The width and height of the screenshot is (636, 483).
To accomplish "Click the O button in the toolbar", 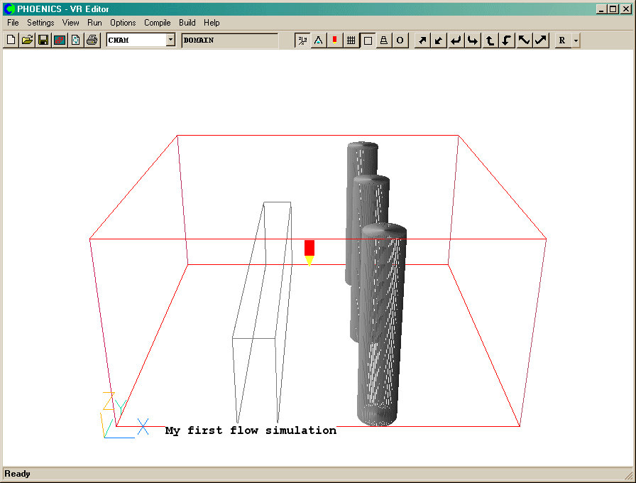I will click(400, 40).
